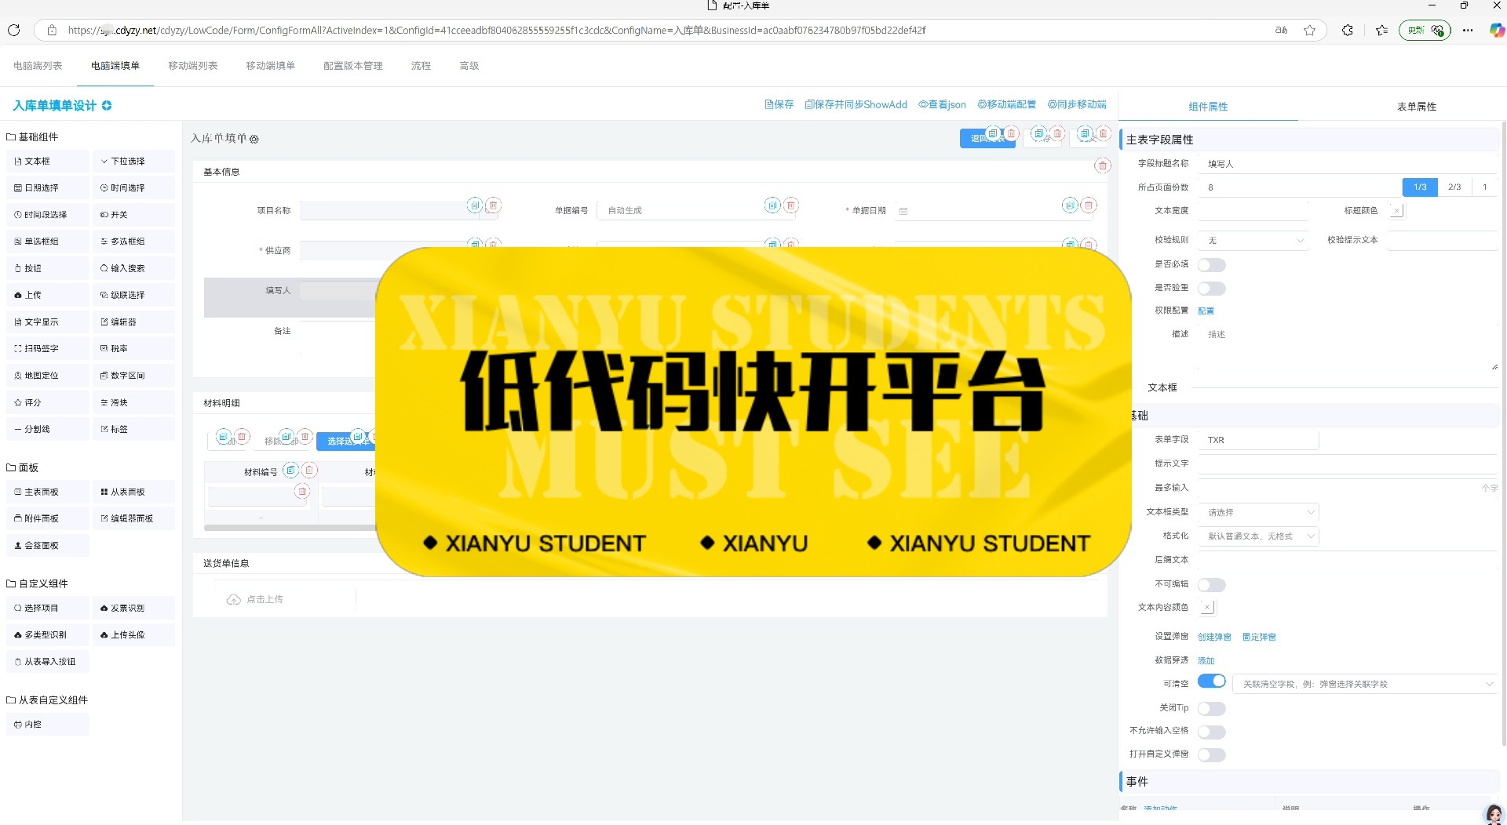1507x825 pixels.
Task: Switch to the 表单属性 form properties tab
Action: [1417, 107]
